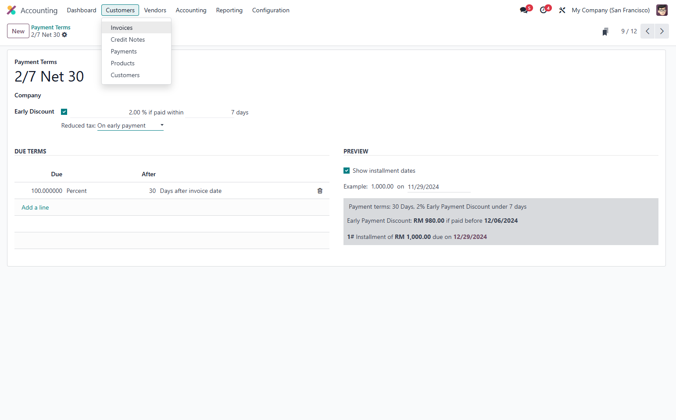Click the example amount 1,000.00
This screenshot has height=420, width=676.
pyautogui.click(x=382, y=186)
